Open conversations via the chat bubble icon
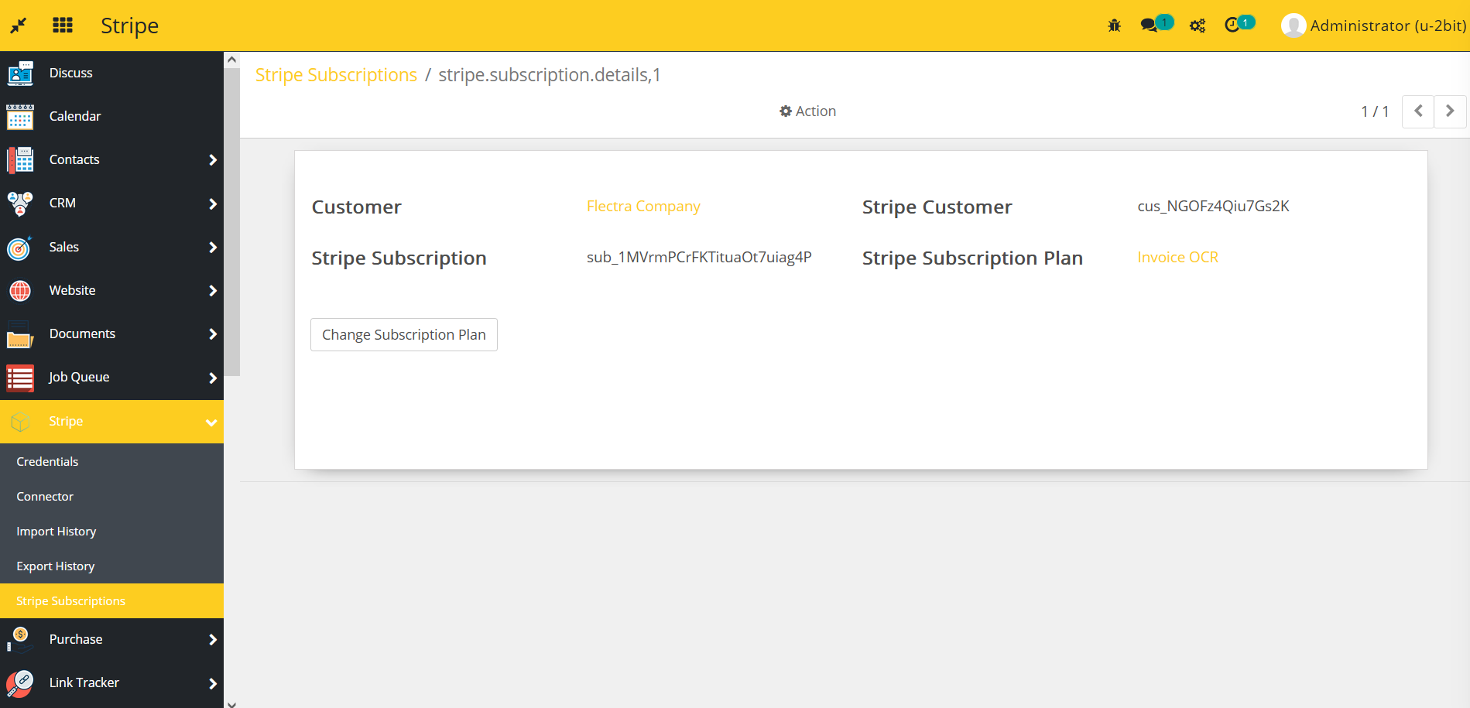1470x708 pixels. click(x=1150, y=24)
